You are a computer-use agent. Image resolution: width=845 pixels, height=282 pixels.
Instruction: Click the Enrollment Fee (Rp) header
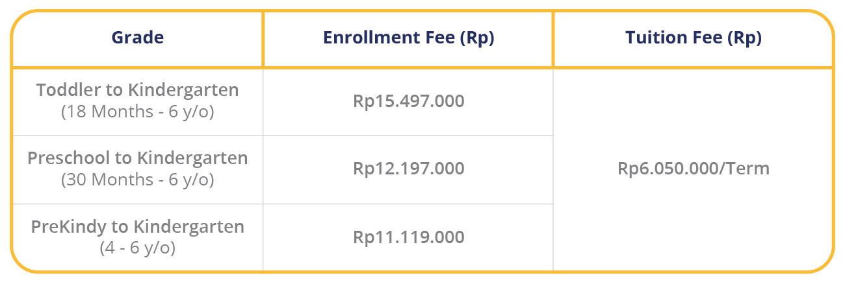(408, 38)
